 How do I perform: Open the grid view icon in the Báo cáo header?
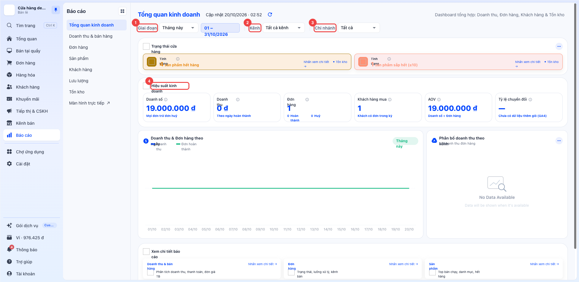122,11
